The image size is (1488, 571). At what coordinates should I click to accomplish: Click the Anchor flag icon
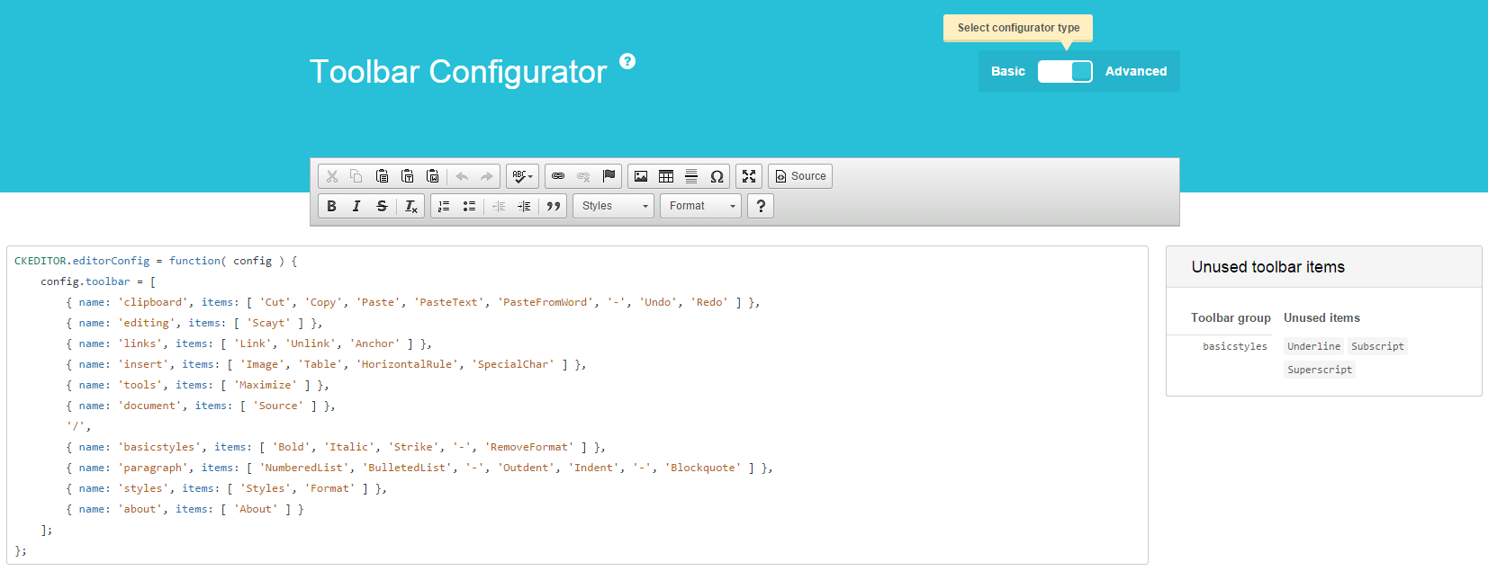(x=609, y=176)
